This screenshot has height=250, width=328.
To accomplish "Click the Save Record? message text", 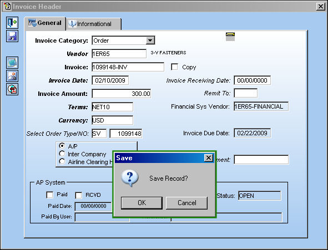I will pyautogui.click(x=169, y=178).
